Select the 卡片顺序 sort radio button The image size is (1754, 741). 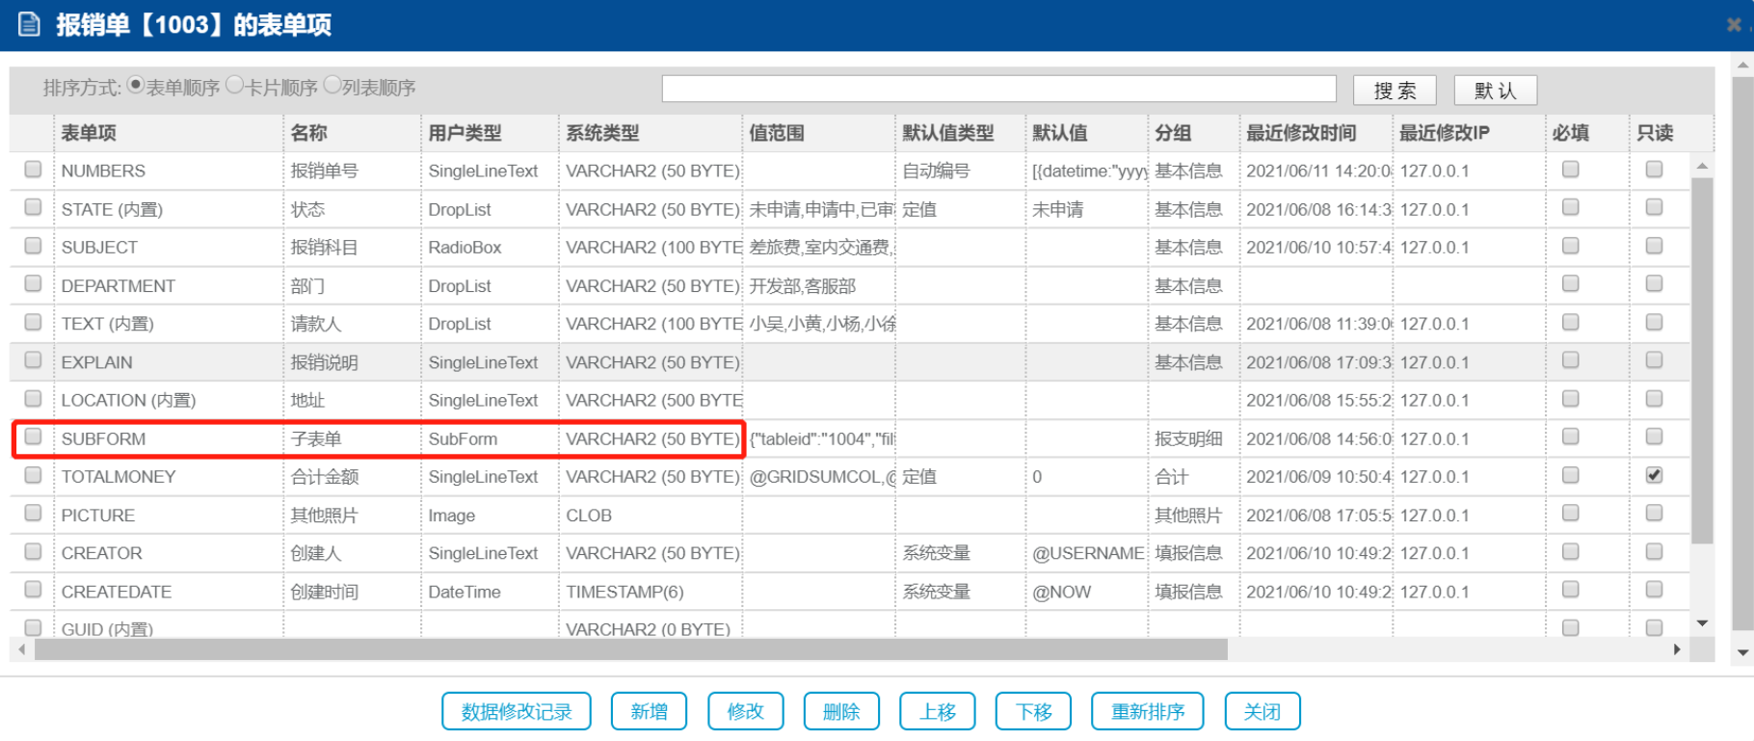(234, 86)
